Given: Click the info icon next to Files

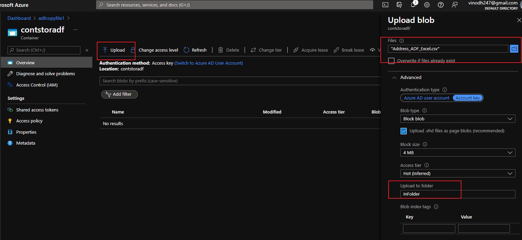Looking at the screenshot, I should 402,41.
